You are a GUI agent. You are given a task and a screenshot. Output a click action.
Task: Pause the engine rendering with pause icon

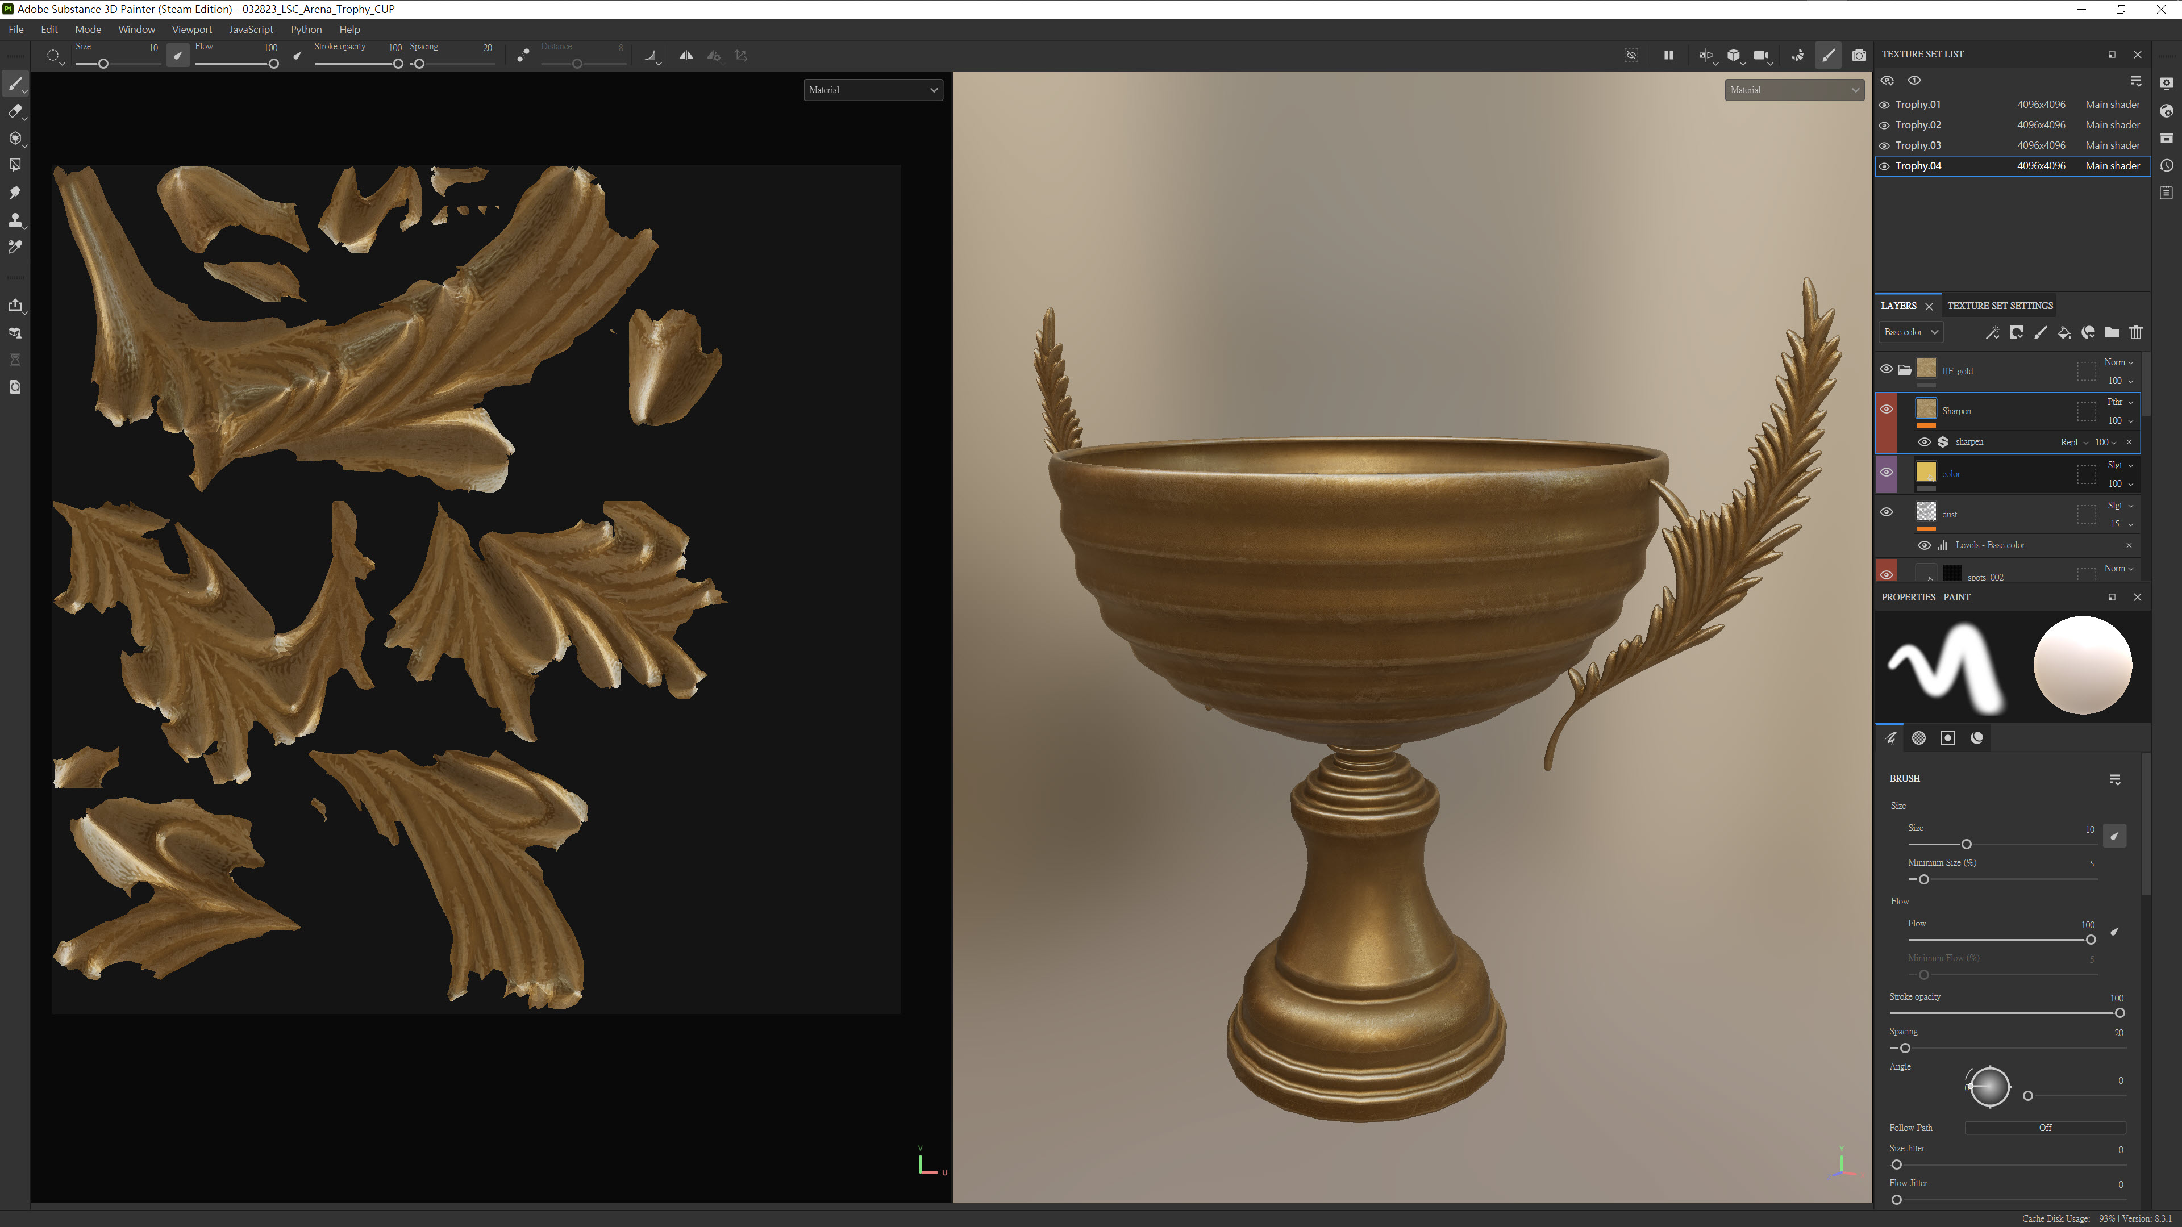coord(1668,56)
